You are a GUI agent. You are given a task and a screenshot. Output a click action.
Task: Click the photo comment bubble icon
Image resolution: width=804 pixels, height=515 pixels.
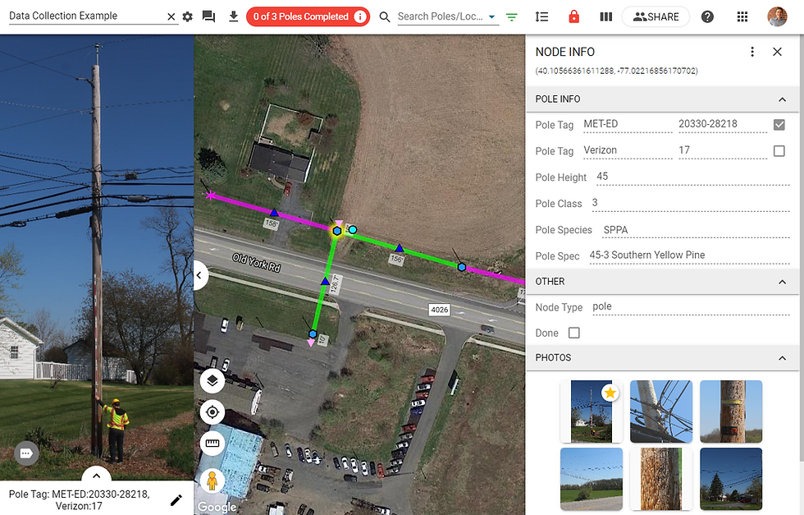[26, 453]
